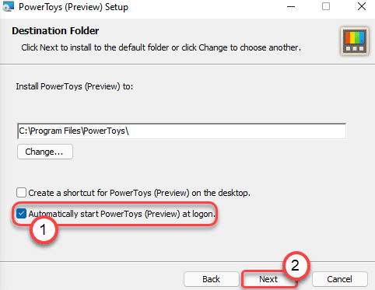Viewport: 375px width, 290px height.
Task: Click the colorful PowerToys logo
Action: (x=355, y=41)
